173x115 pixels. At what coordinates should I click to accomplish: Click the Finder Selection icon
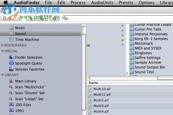(x=12, y=57)
